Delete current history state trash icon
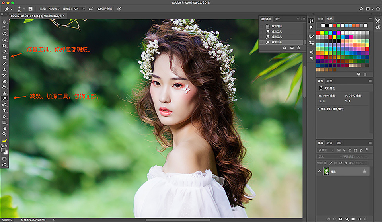This screenshot has width=382, height=222. [298, 48]
